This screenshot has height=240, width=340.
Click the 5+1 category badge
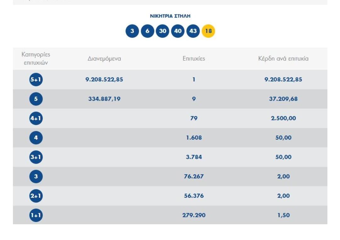click(36, 80)
